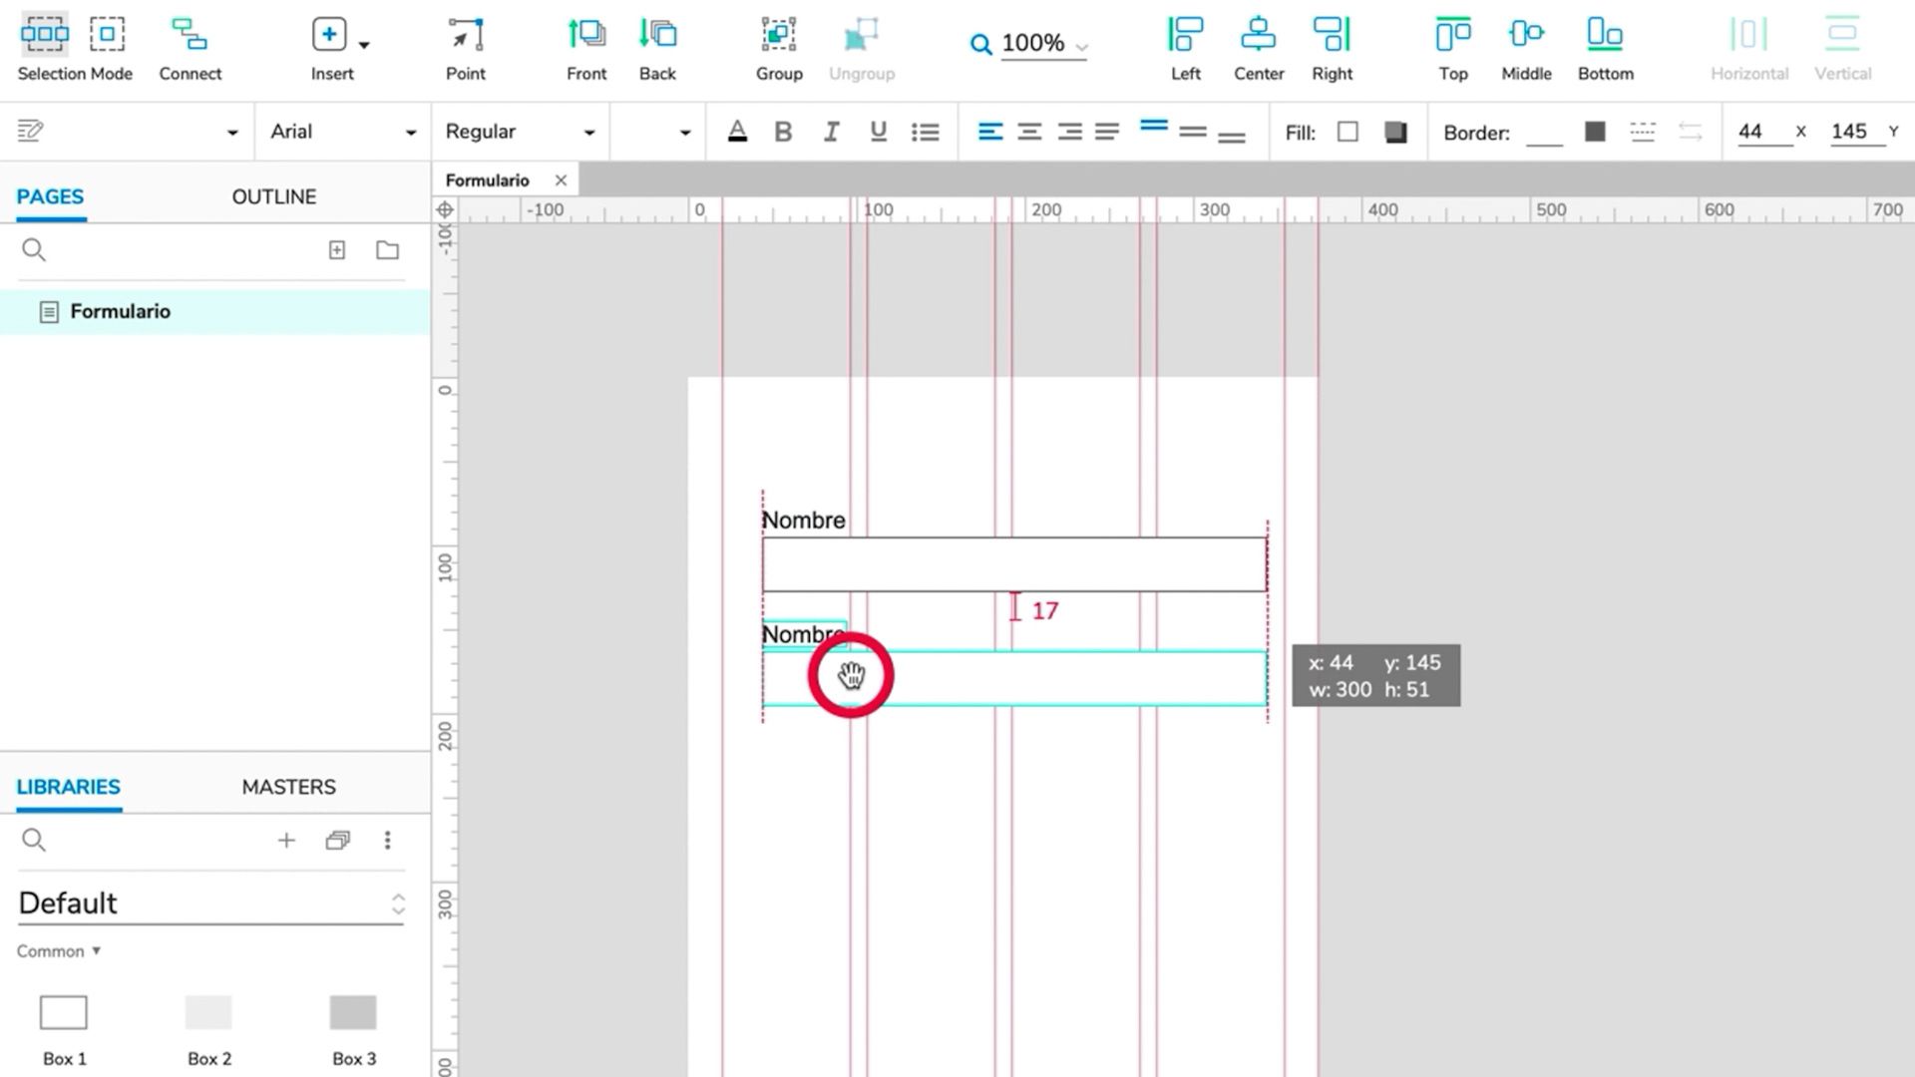Align selection with Left icon
The height and width of the screenshot is (1077, 1915).
(1185, 36)
